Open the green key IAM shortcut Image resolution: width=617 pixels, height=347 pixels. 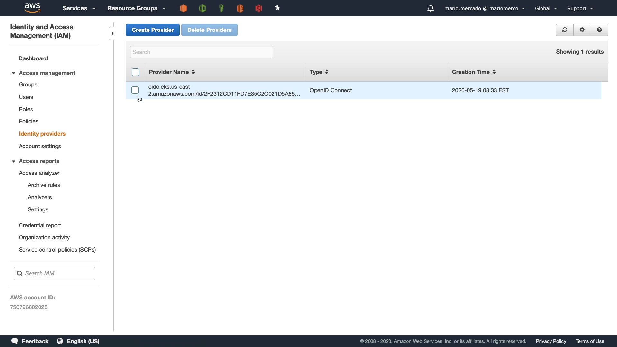click(x=221, y=8)
